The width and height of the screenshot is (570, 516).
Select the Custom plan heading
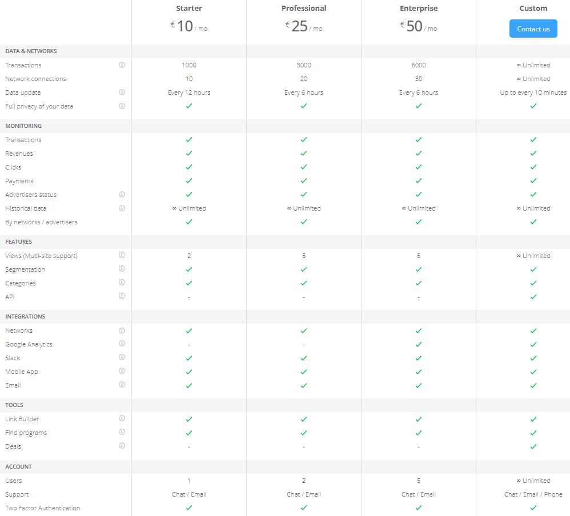tap(533, 9)
